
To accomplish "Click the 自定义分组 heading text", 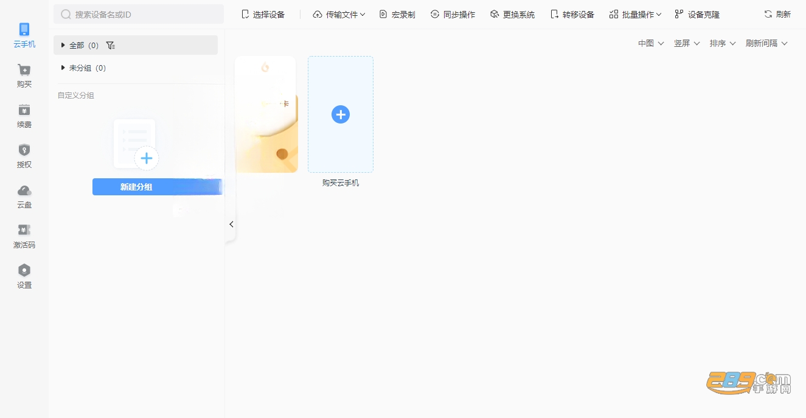I will 76,96.
